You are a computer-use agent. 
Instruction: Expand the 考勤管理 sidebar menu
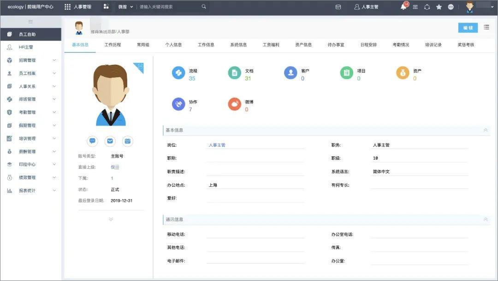click(28, 112)
